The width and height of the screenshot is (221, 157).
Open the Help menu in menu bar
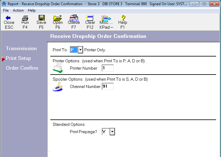point(32,10)
